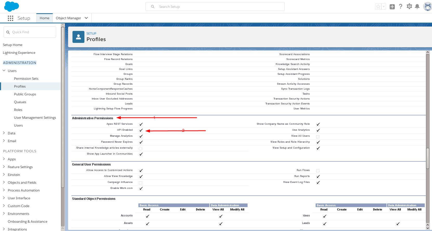This screenshot has width=432, height=231.
Task: Open Permission Sets
Action: click(x=26, y=78)
